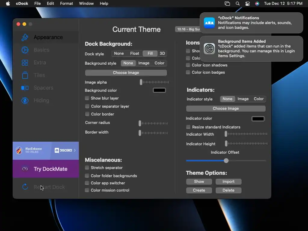
Task: Click the Extra grid icon
Action: click(25, 63)
